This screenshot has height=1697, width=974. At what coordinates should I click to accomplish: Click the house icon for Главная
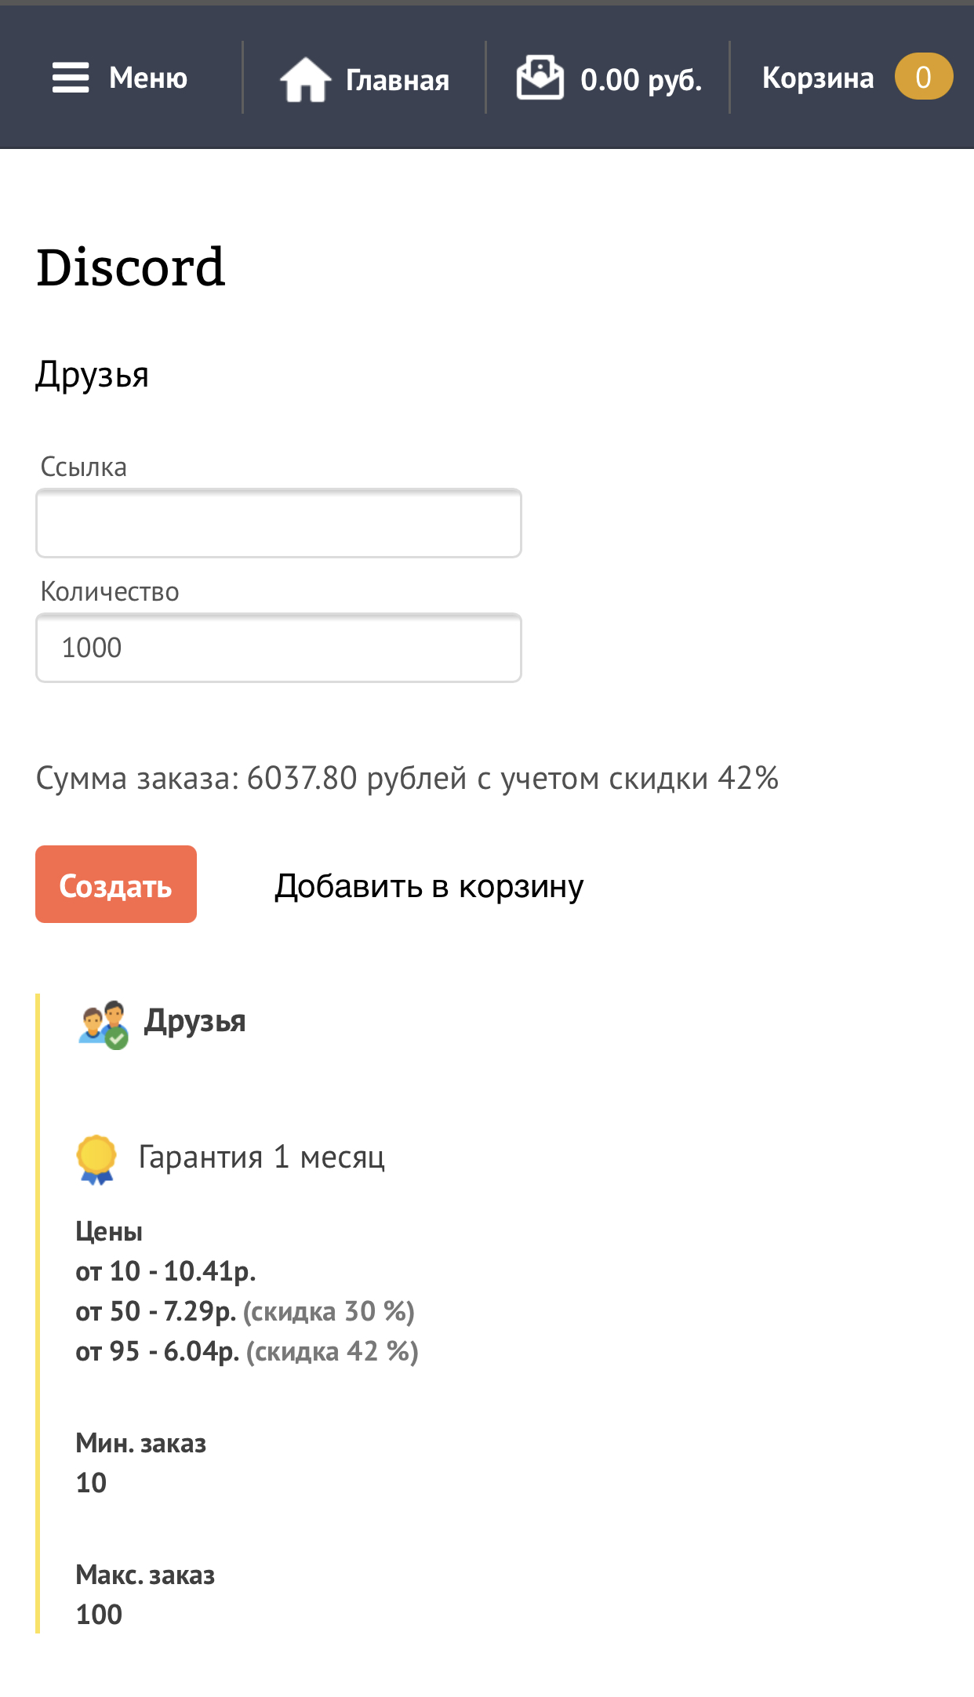click(x=305, y=79)
